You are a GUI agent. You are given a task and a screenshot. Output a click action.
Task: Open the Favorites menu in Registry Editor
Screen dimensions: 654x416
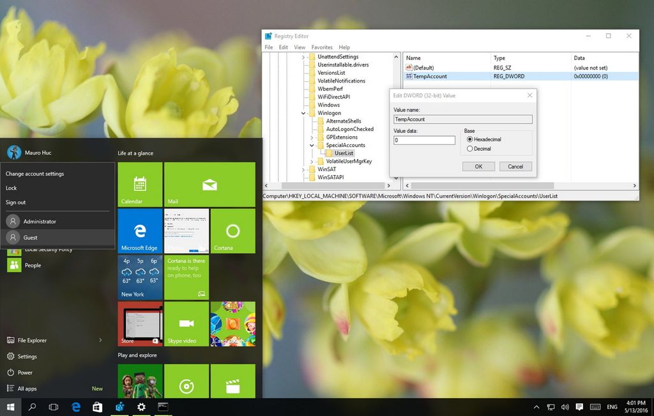tap(321, 47)
